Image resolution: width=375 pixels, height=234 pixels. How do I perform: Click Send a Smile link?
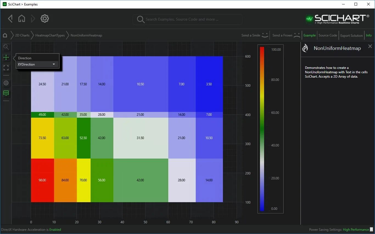[x=251, y=35]
